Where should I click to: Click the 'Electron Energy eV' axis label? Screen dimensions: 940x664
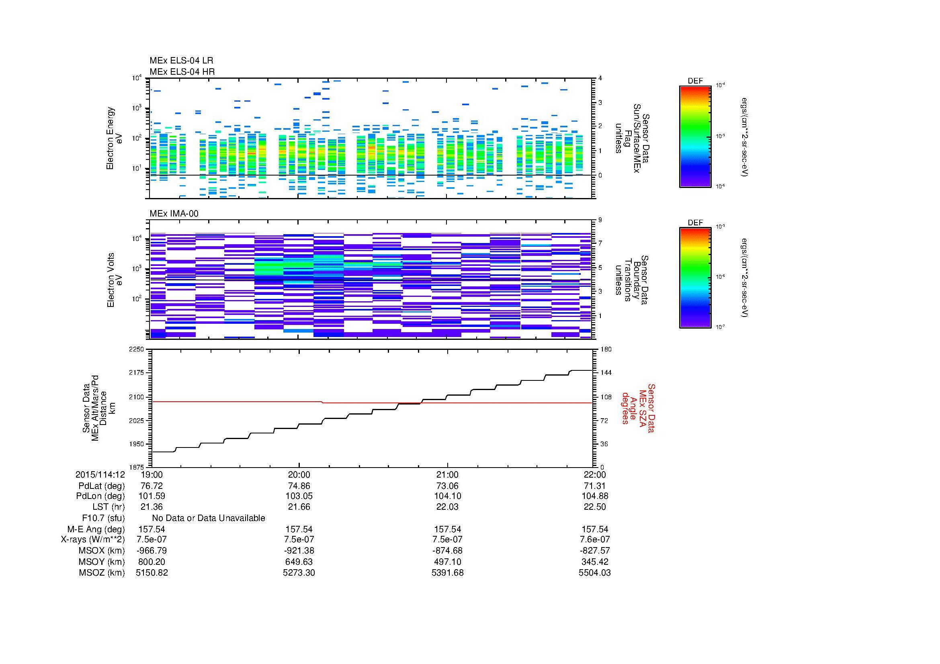pyautogui.click(x=114, y=138)
